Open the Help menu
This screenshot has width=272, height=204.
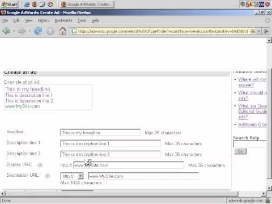tap(95, 20)
